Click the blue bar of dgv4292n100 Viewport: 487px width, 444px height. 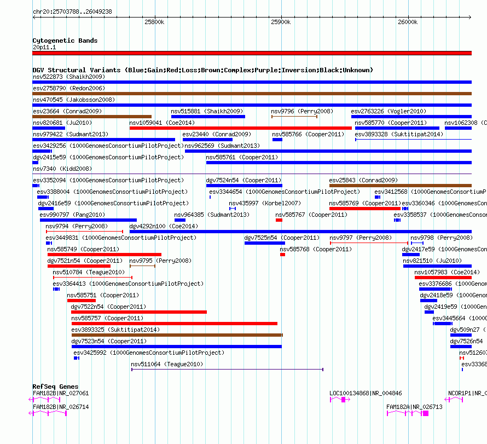(300, 232)
